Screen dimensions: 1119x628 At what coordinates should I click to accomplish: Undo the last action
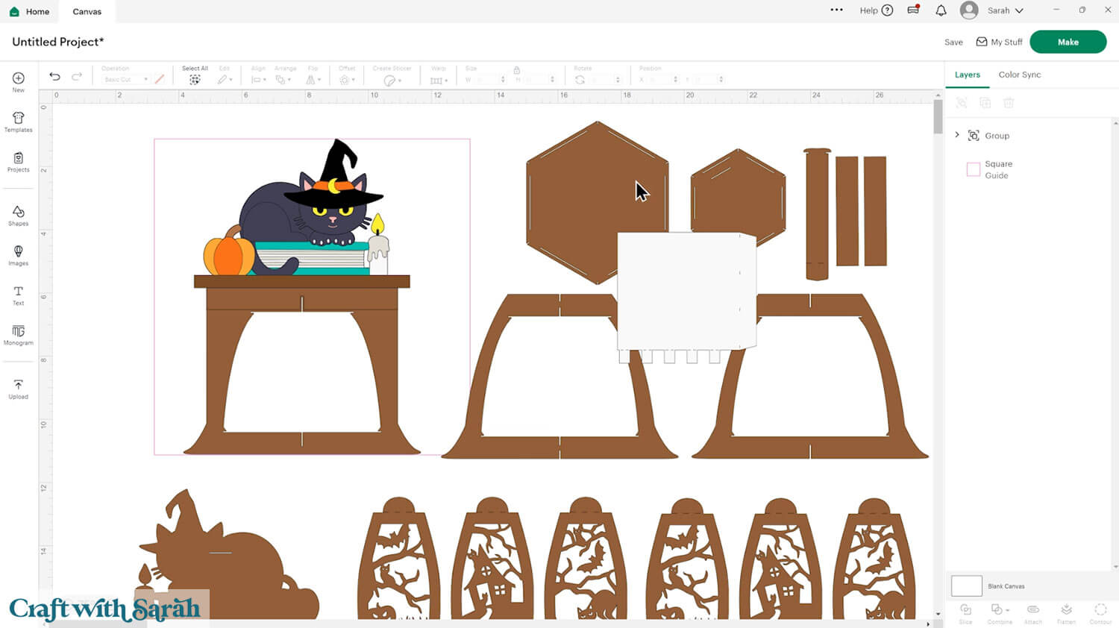tap(54, 76)
